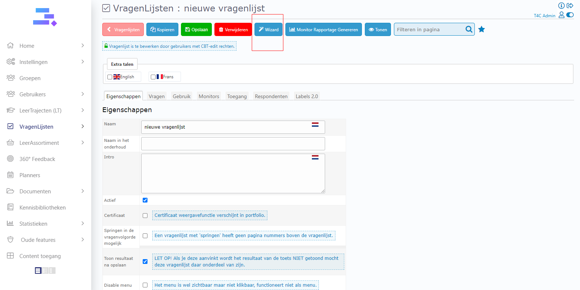The width and height of the screenshot is (580, 290).
Task: Select the first sidebar layout icon
Action: coord(38,271)
